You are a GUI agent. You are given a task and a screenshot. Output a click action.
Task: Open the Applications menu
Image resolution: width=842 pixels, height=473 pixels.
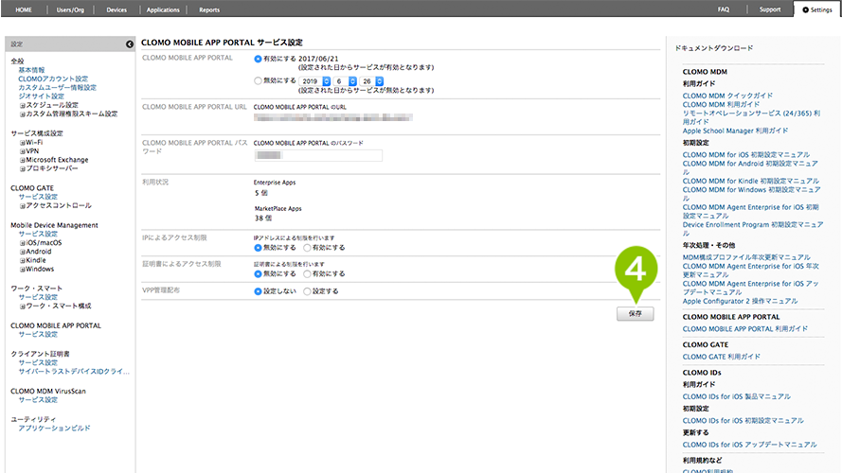[x=163, y=9]
